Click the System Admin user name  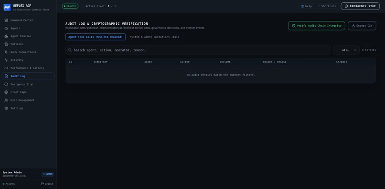tap(12, 172)
